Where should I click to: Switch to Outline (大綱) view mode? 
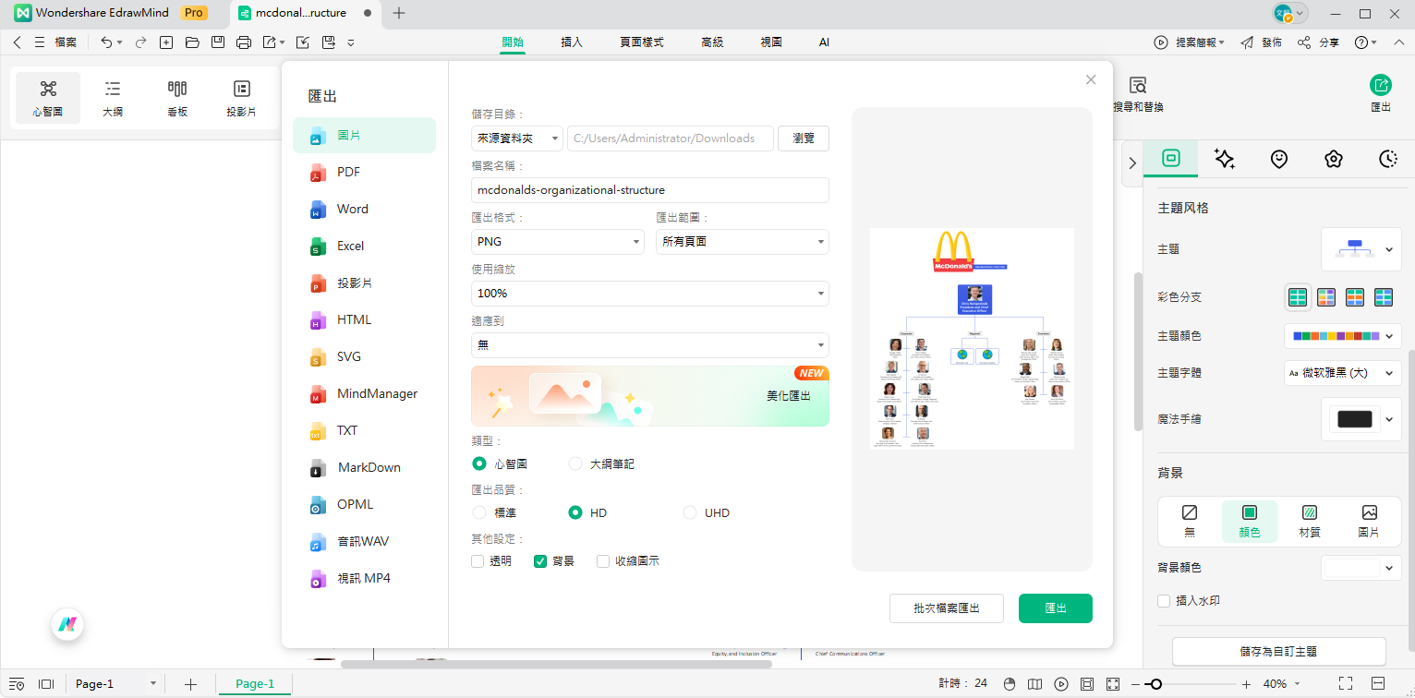tap(113, 98)
